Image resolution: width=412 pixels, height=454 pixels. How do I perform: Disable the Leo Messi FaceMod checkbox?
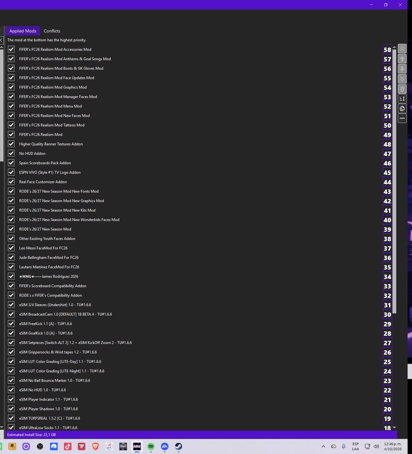point(11,248)
